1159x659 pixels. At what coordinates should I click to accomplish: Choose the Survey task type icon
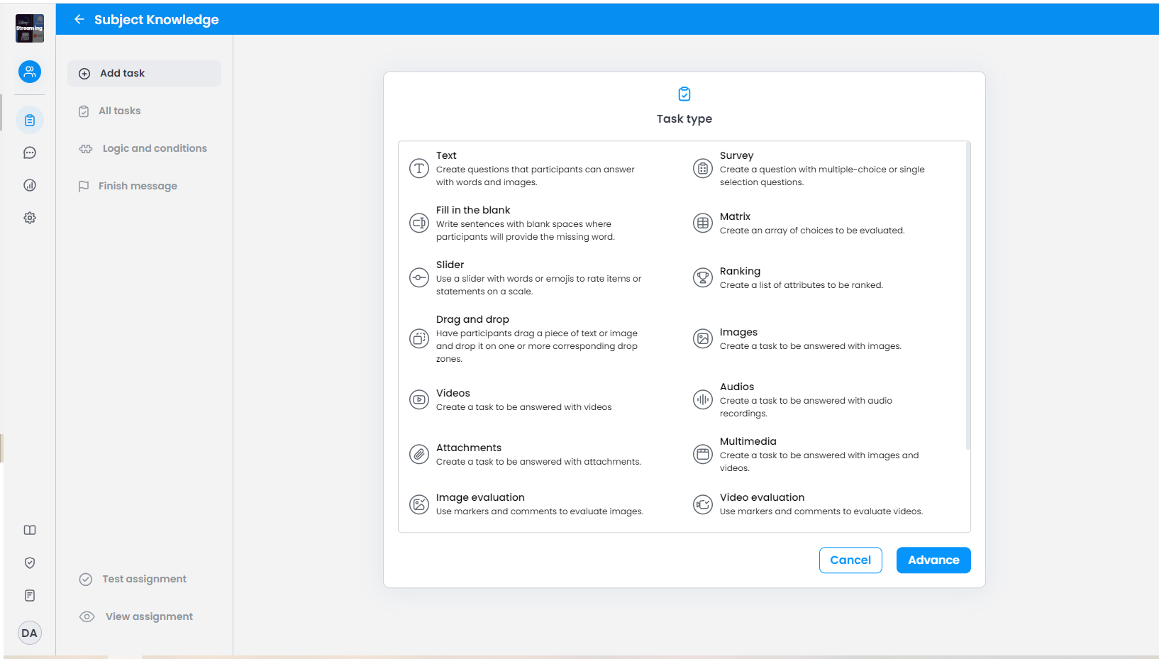click(x=703, y=168)
